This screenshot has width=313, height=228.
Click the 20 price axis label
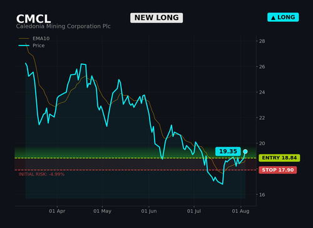click(262, 144)
